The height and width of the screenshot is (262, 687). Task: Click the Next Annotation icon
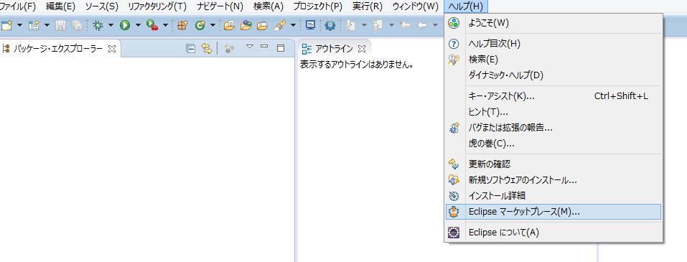[x=350, y=25]
